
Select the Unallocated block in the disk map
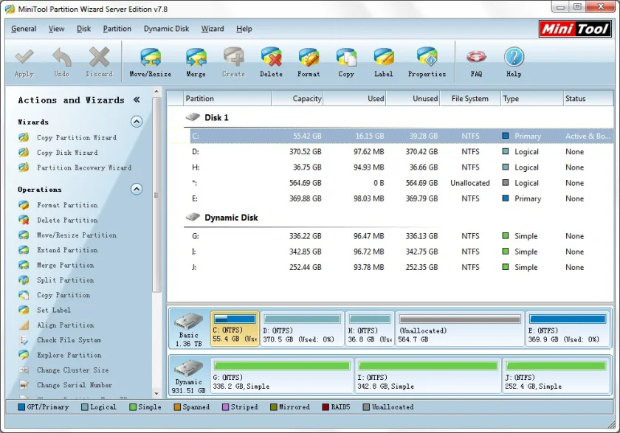pos(461,329)
